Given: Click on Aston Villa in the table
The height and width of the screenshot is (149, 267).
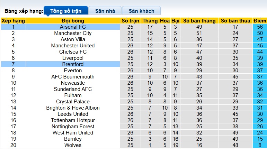Looking at the screenshot, I should pos(73,39).
